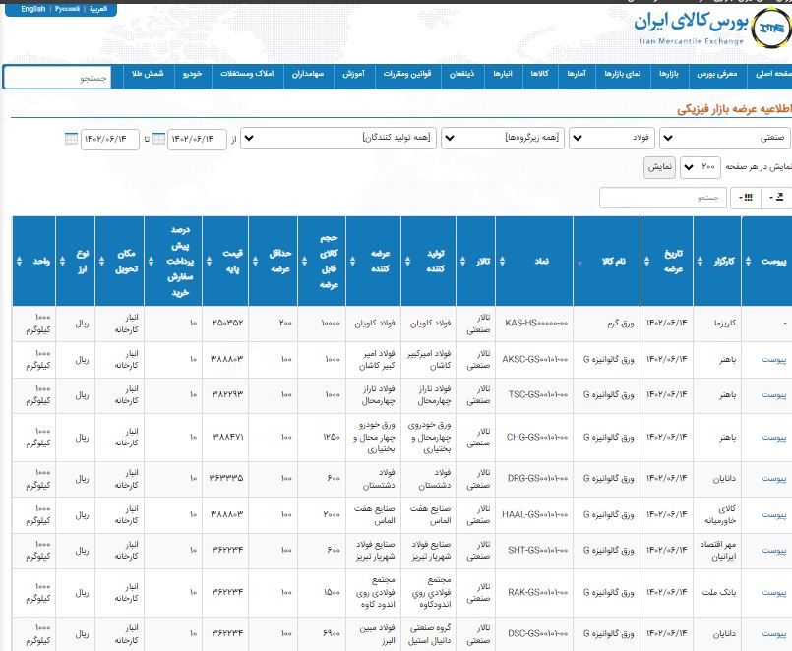Screen dimensions: 792x651
Task: Open the آموزش menu
Action: [x=354, y=74]
